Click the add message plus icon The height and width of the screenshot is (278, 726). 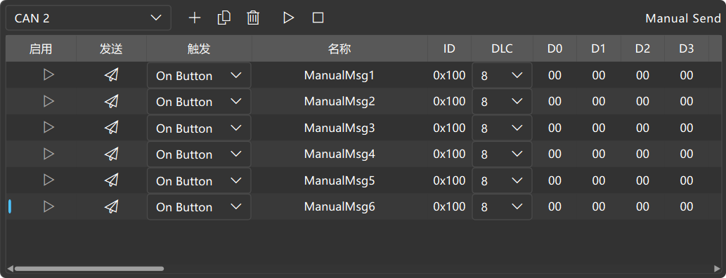click(195, 18)
